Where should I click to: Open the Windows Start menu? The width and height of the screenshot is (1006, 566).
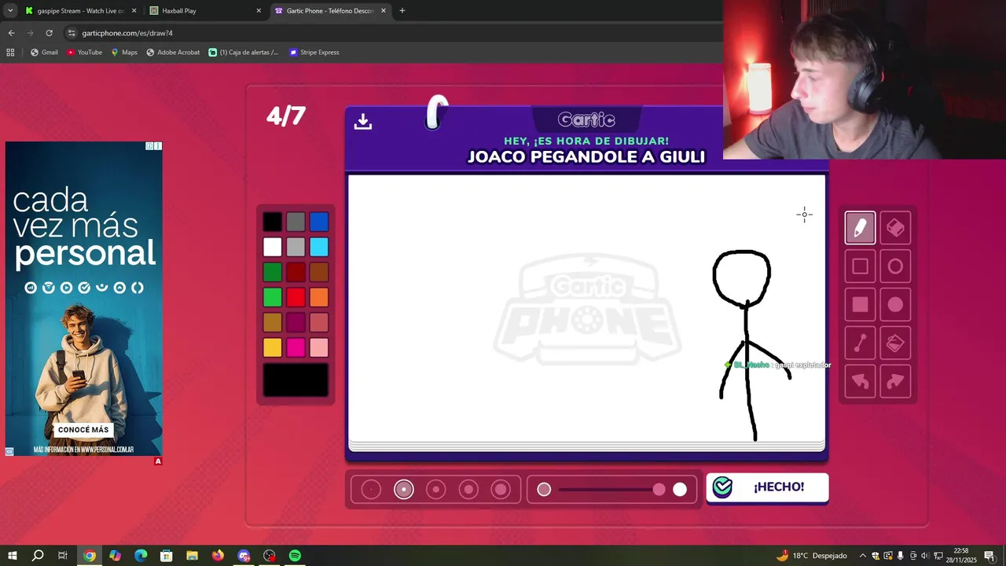(12, 556)
